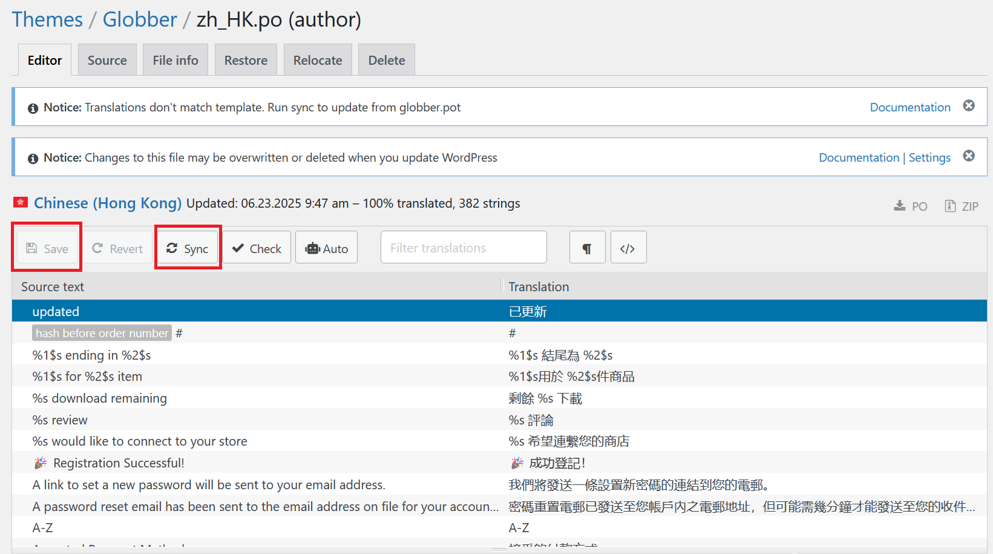Open the Restore tab

point(246,60)
